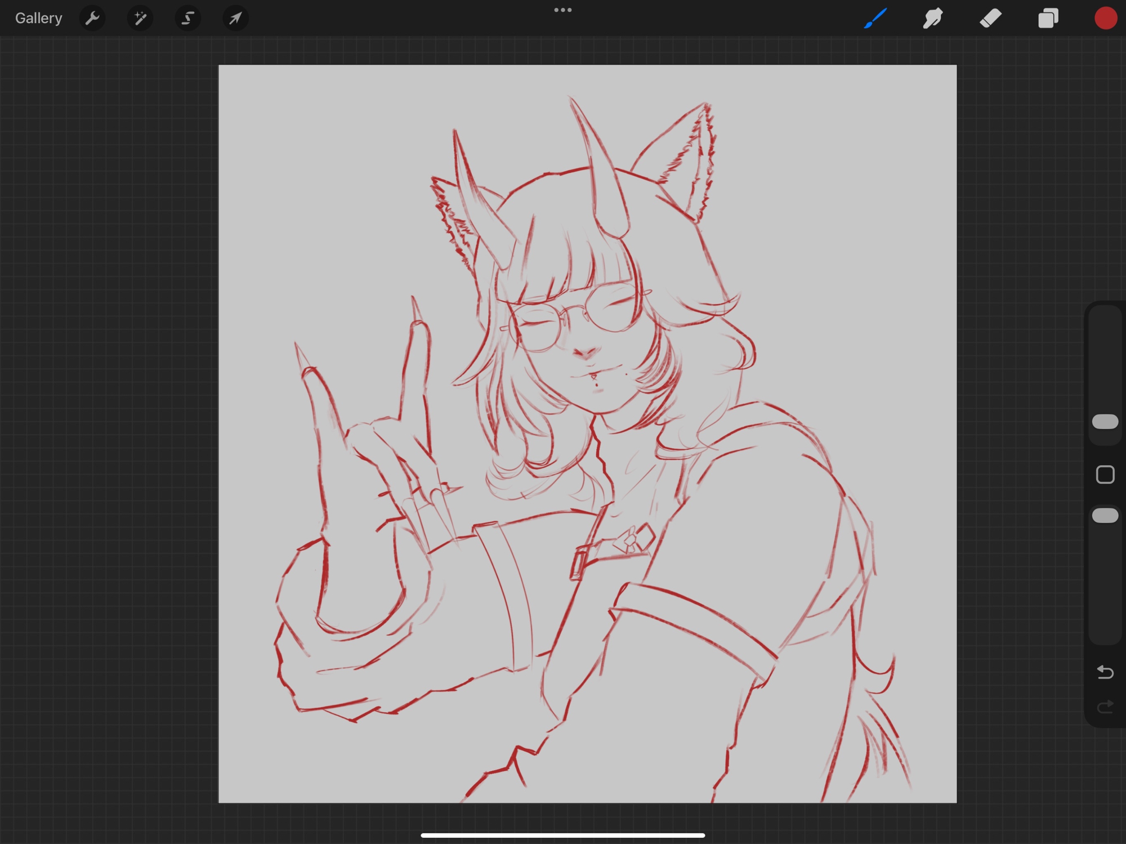
Task: Click the brush size slider handle
Action: [x=1105, y=422]
